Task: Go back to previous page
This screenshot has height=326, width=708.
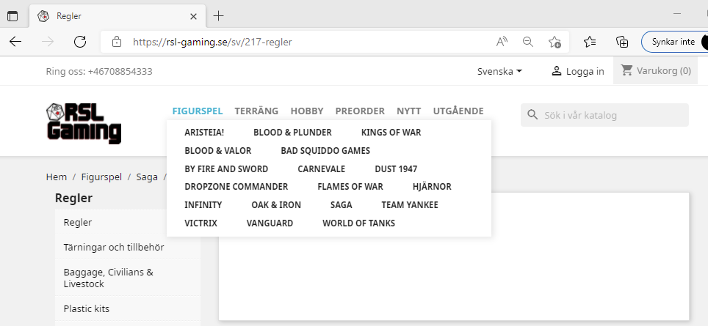Action: pyautogui.click(x=15, y=42)
